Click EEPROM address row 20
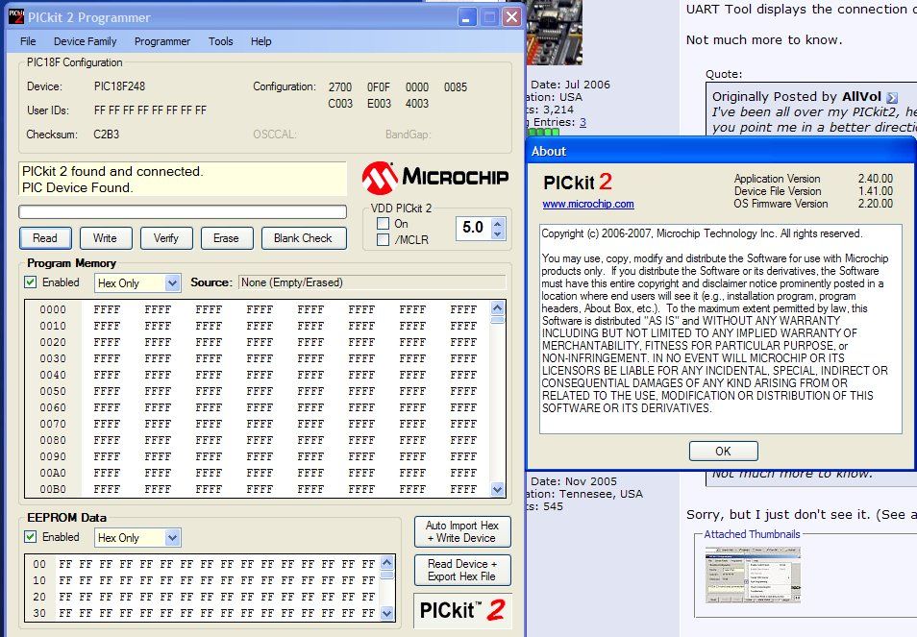 pos(39,597)
